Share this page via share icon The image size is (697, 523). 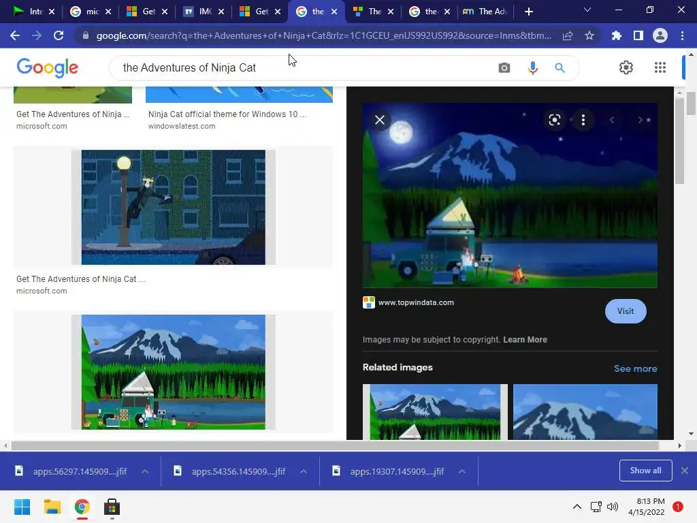click(x=567, y=35)
